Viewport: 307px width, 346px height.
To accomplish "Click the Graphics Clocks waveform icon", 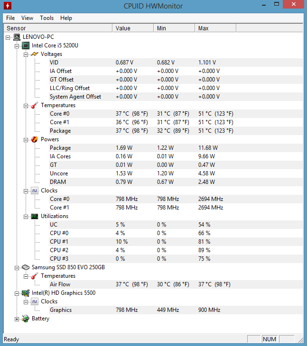I will tap(35, 301).
